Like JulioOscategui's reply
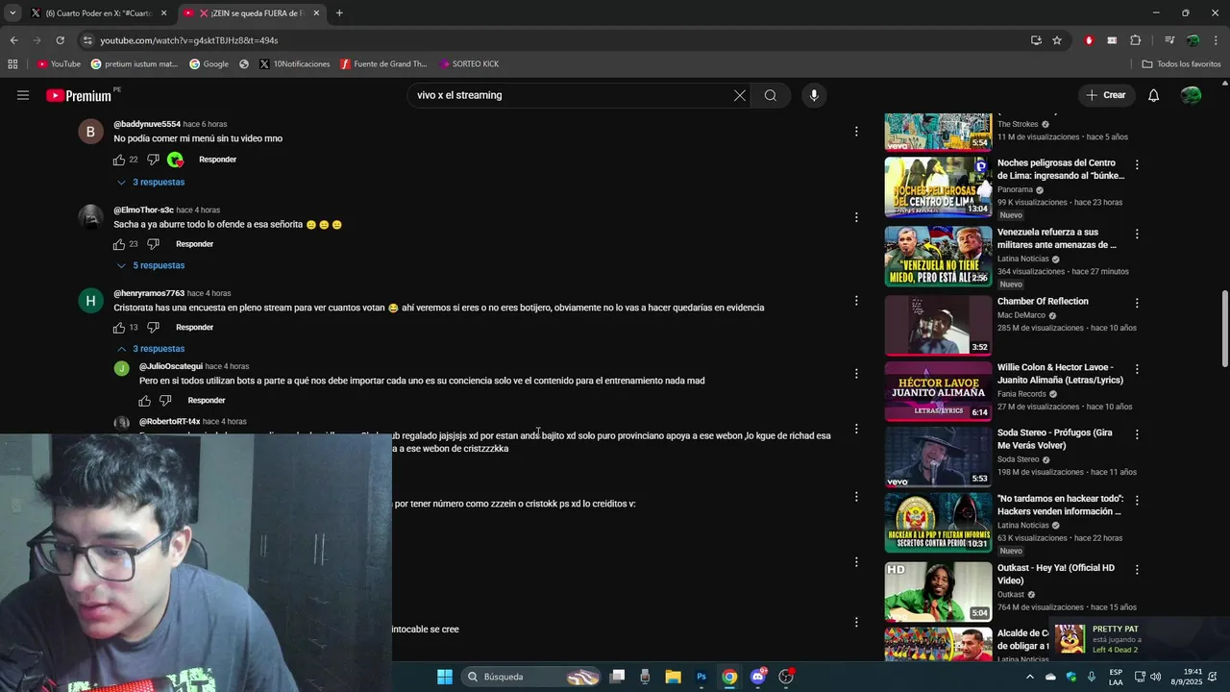The width and height of the screenshot is (1230, 692). pos(144,401)
